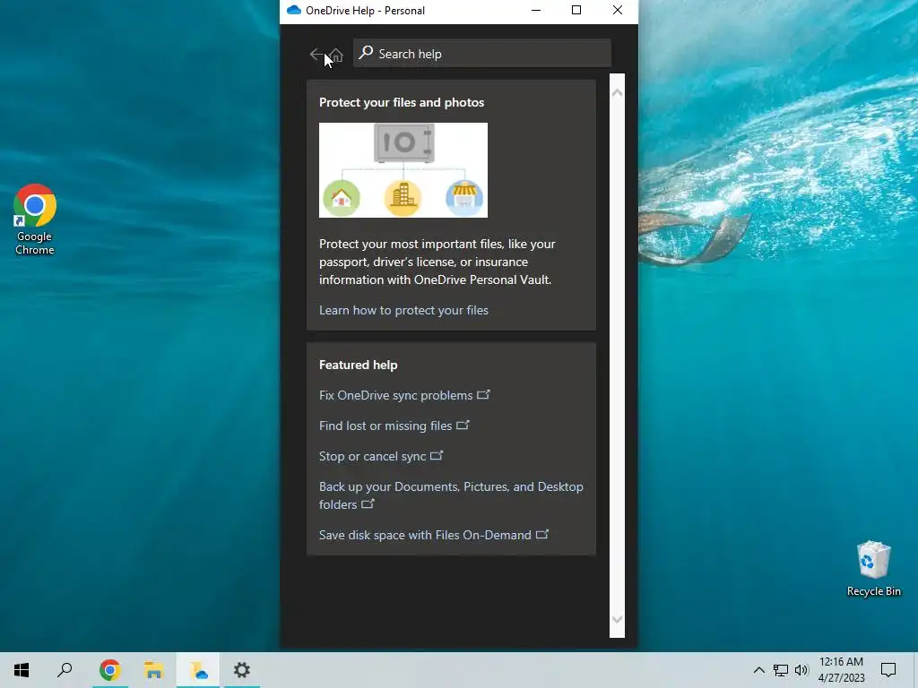Open the Personal Vault safe illustration

click(x=403, y=170)
